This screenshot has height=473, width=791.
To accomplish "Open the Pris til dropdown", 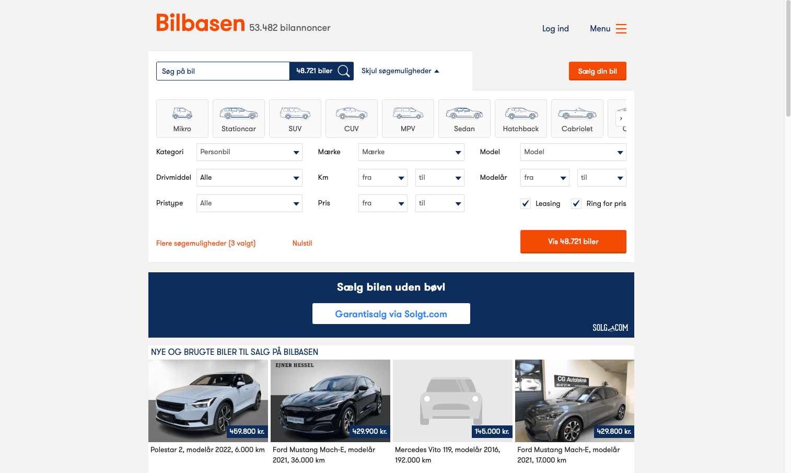I will [440, 203].
